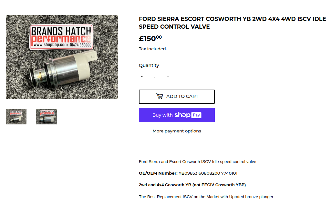Screen dimensions: 331x204
Task: Click the Ford Sierra and Escort description sentence
Action: [x=197, y=162]
